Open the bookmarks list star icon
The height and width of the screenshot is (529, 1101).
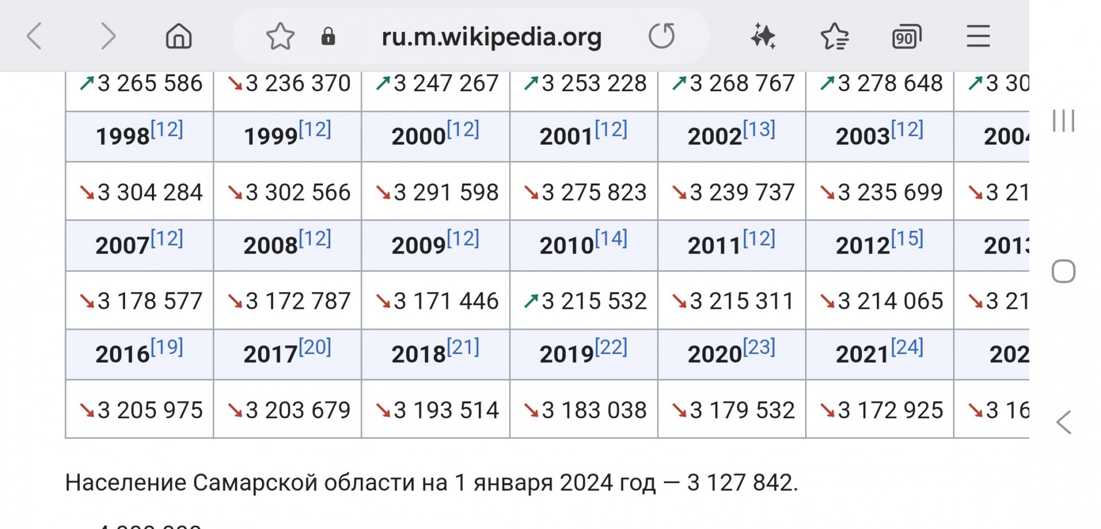(x=835, y=36)
